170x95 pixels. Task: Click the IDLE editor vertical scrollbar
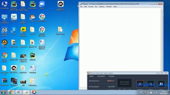pyautogui.click(x=161, y=40)
